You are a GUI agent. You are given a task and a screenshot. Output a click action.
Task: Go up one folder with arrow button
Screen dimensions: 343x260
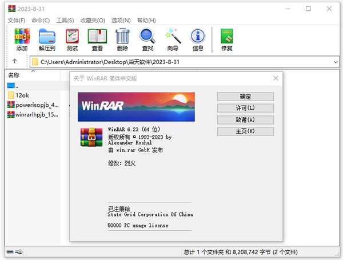(14, 62)
